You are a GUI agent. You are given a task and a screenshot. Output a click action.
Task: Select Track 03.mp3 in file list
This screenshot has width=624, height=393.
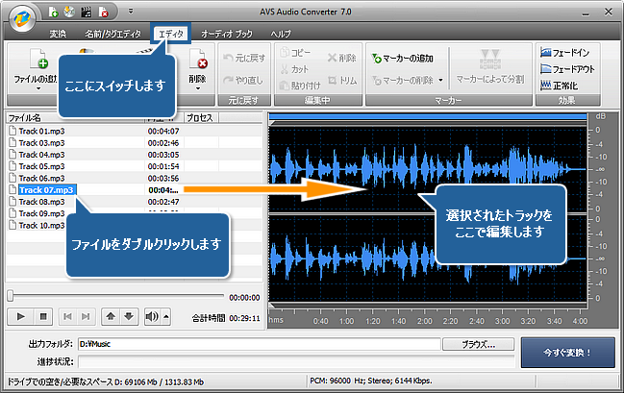(x=42, y=141)
